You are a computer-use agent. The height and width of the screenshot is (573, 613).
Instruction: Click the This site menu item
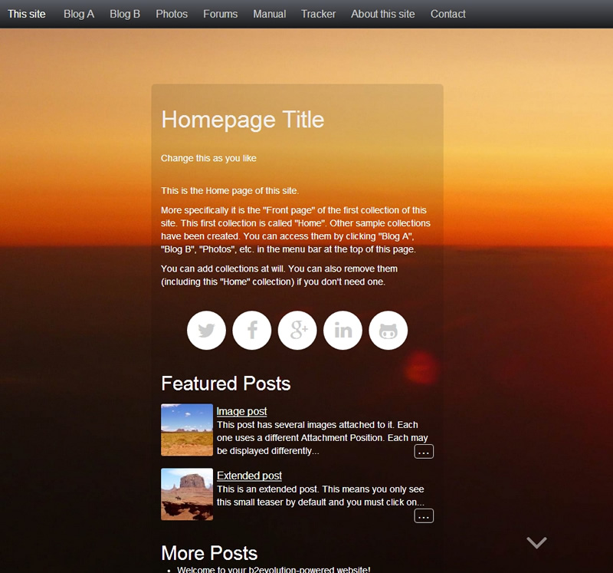pyautogui.click(x=27, y=14)
